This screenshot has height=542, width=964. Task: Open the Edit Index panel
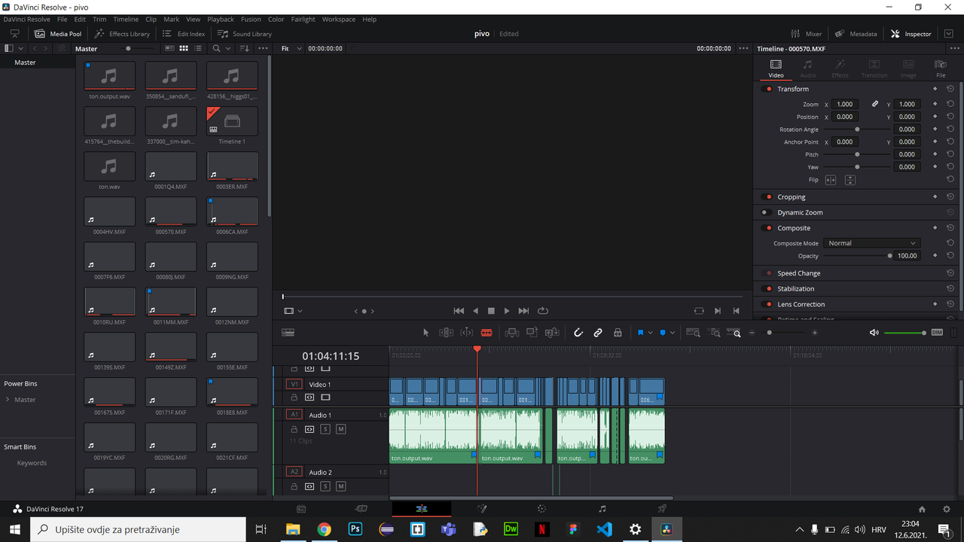click(x=184, y=34)
